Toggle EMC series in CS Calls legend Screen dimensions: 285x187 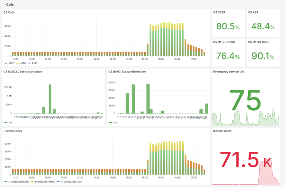(x=35, y=63)
